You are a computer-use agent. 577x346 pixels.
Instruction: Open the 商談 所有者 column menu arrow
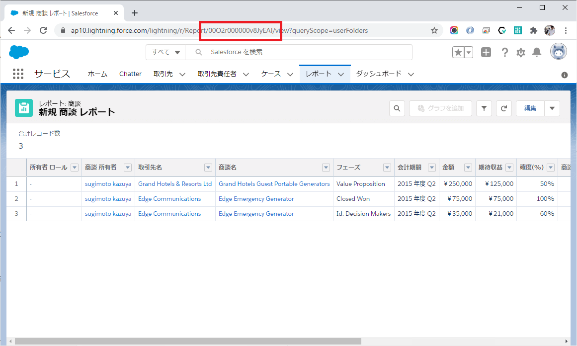coord(128,168)
